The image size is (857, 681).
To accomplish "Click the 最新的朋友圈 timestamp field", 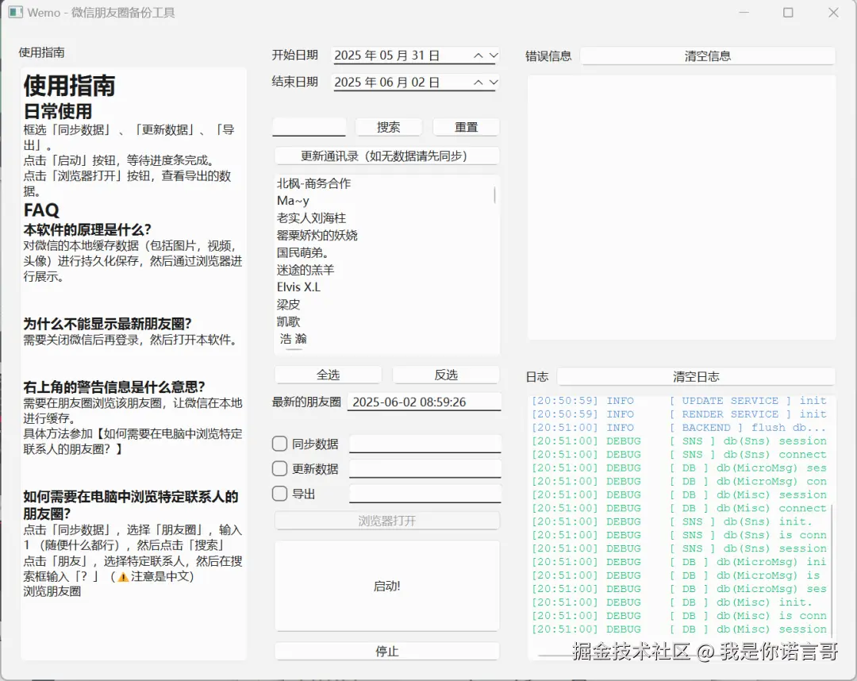I will point(424,402).
